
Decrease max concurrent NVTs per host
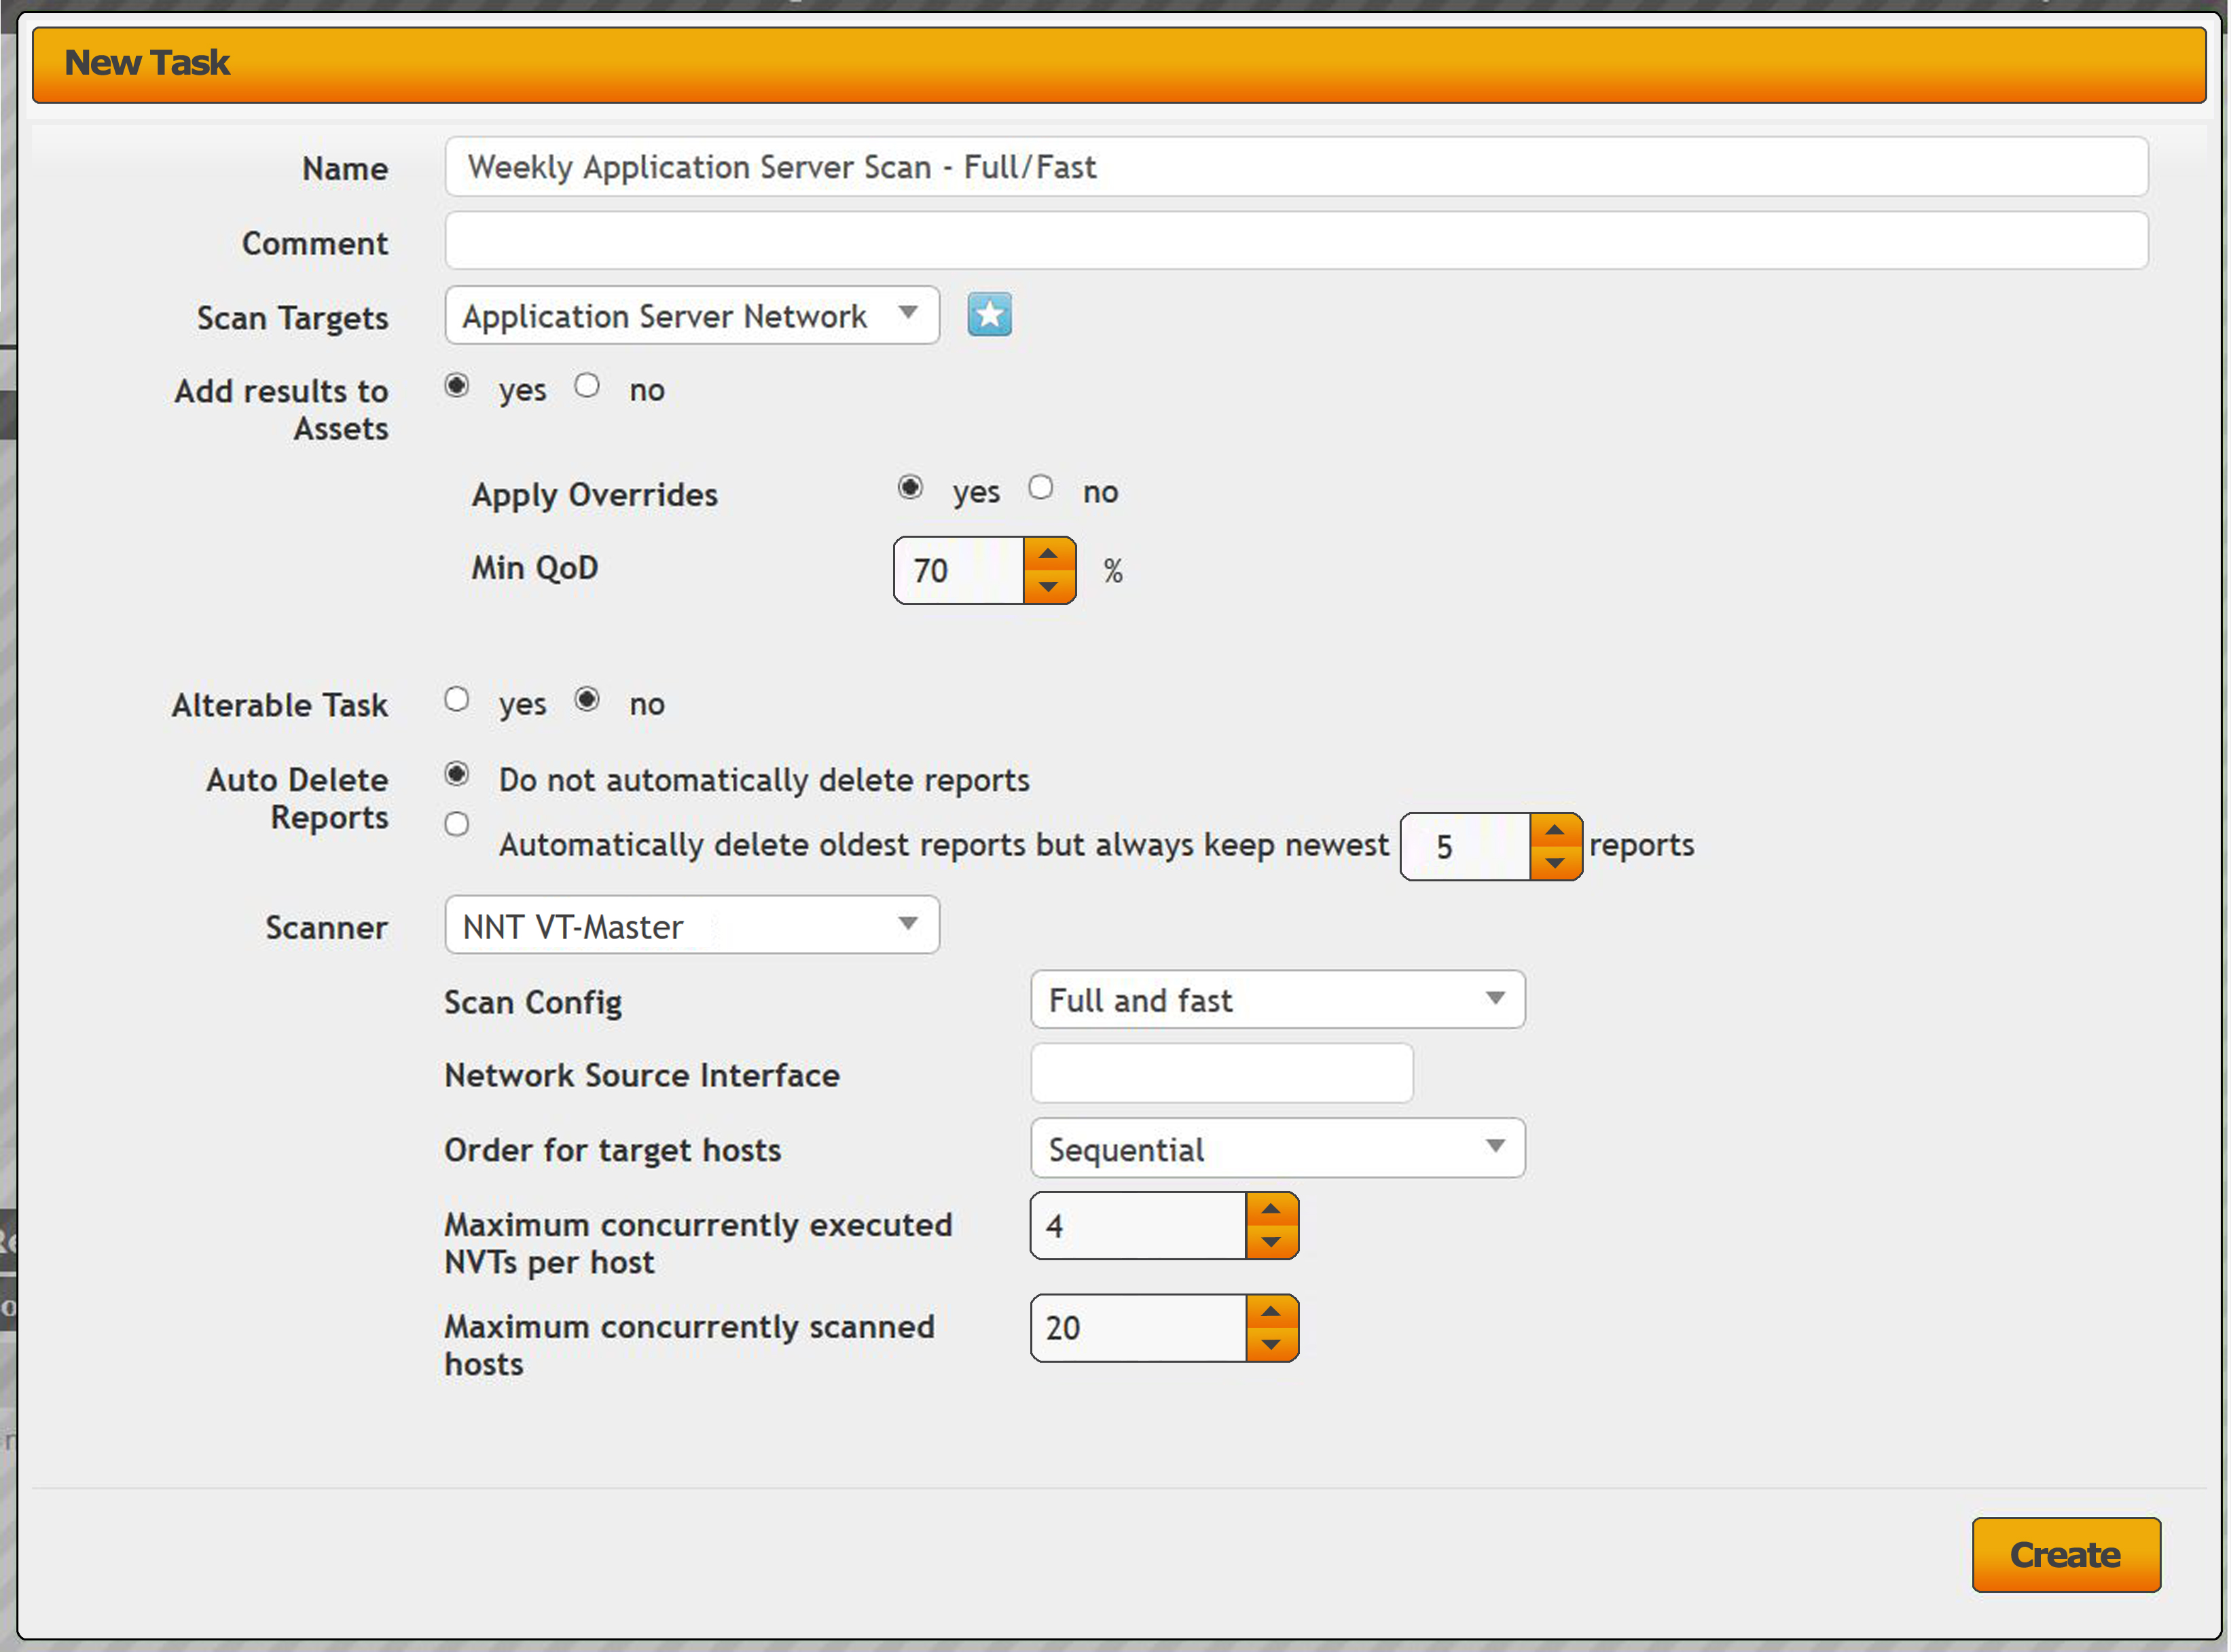1270,1242
